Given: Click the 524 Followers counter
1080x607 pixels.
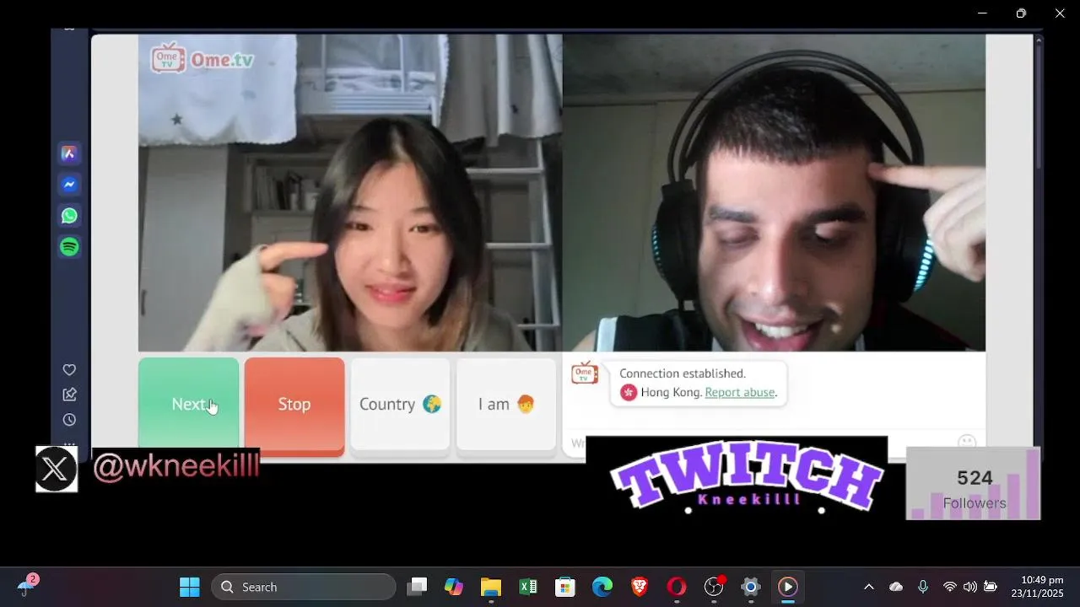Looking at the screenshot, I should [974, 483].
